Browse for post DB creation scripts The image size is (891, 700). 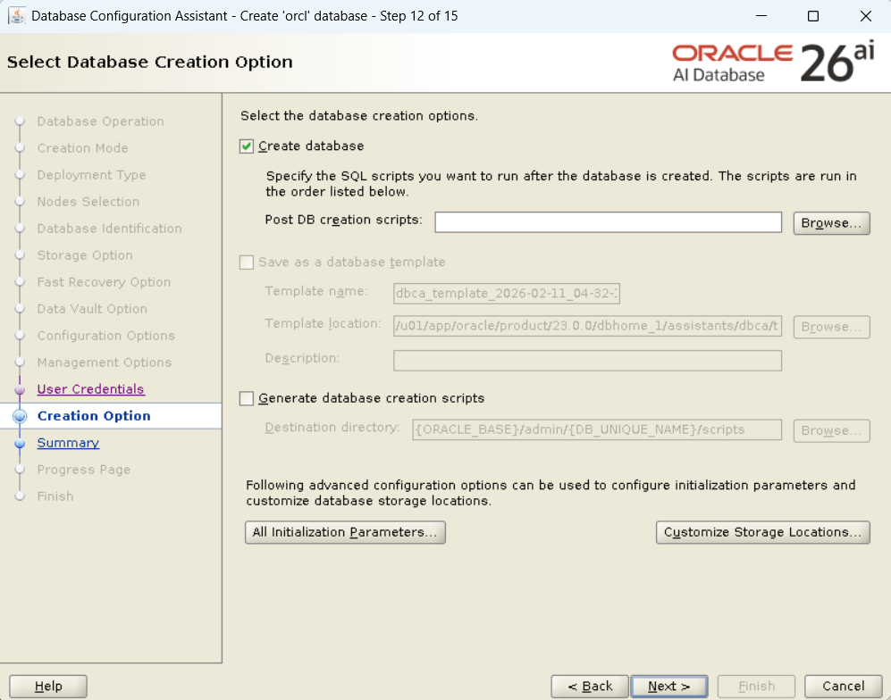[x=831, y=223]
